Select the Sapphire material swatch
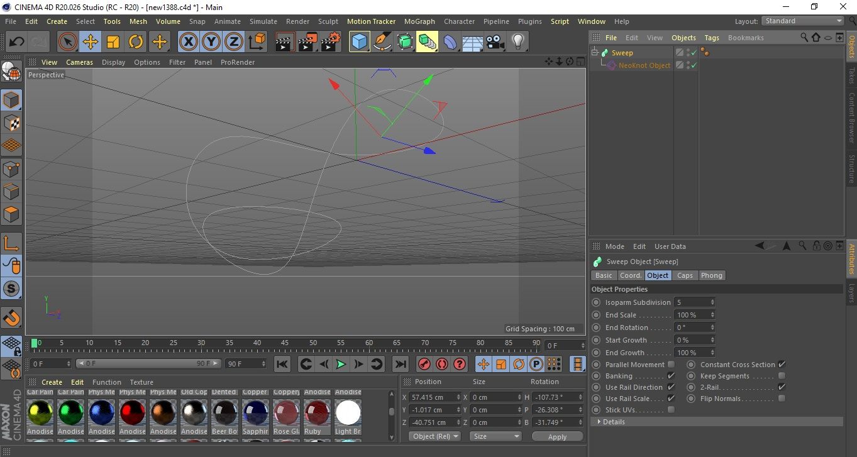Viewport: 857px width, 457px height. click(x=255, y=413)
